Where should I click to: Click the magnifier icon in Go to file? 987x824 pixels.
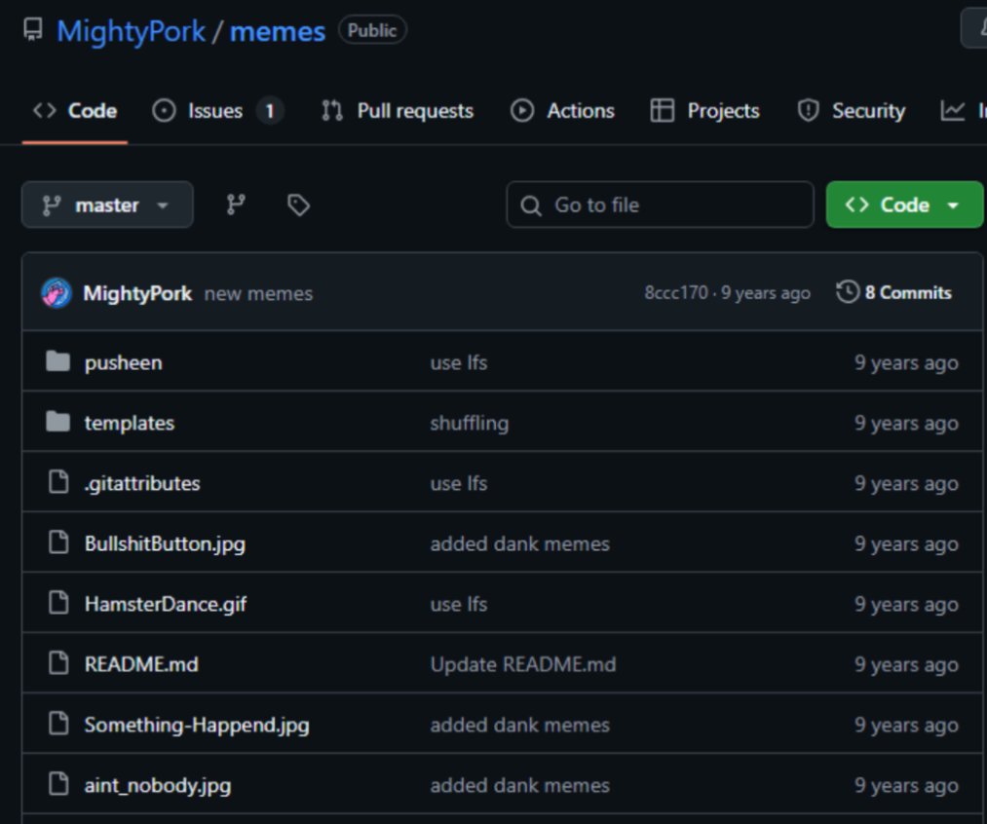tap(531, 206)
